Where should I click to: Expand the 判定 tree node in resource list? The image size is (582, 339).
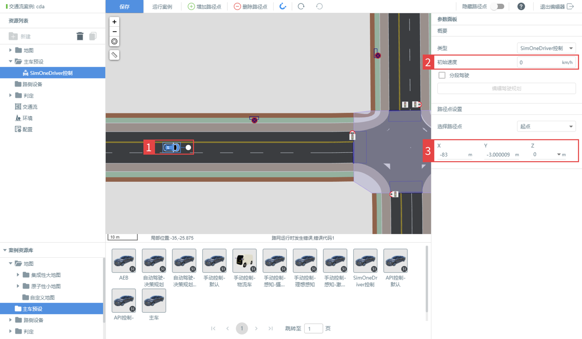click(10, 96)
